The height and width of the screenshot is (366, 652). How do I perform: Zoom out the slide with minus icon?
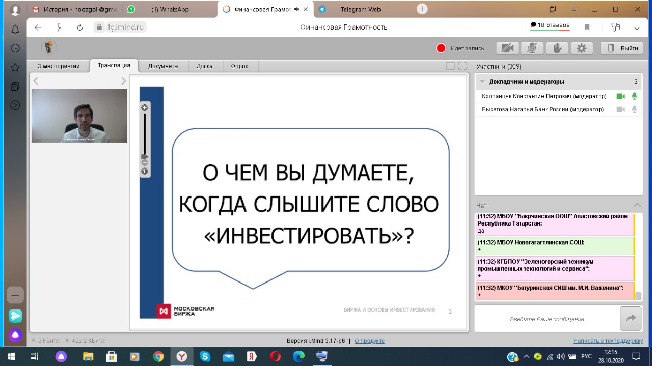[x=145, y=163]
